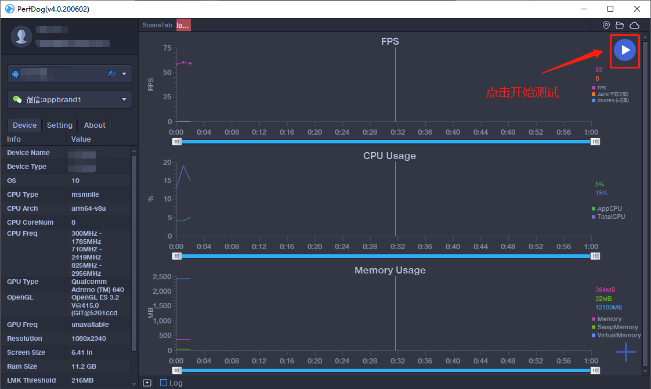
Task: Toggle Memory series in legend
Action: tap(606, 319)
